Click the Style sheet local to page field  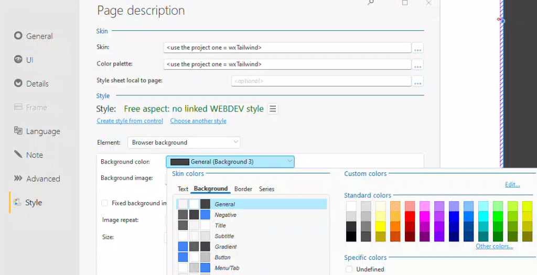pos(320,81)
